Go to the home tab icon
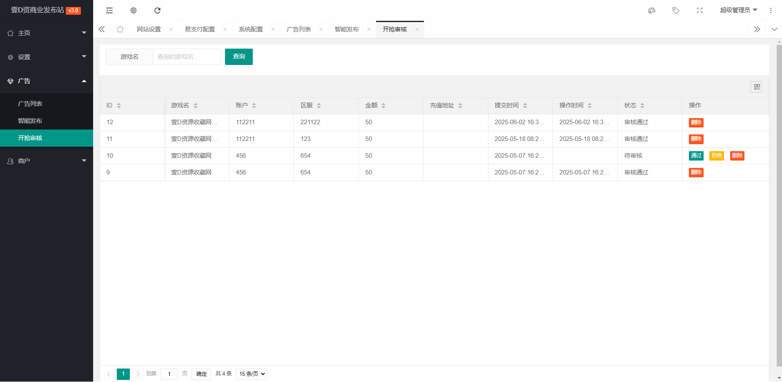The width and height of the screenshot is (782, 382). pyautogui.click(x=120, y=29)
